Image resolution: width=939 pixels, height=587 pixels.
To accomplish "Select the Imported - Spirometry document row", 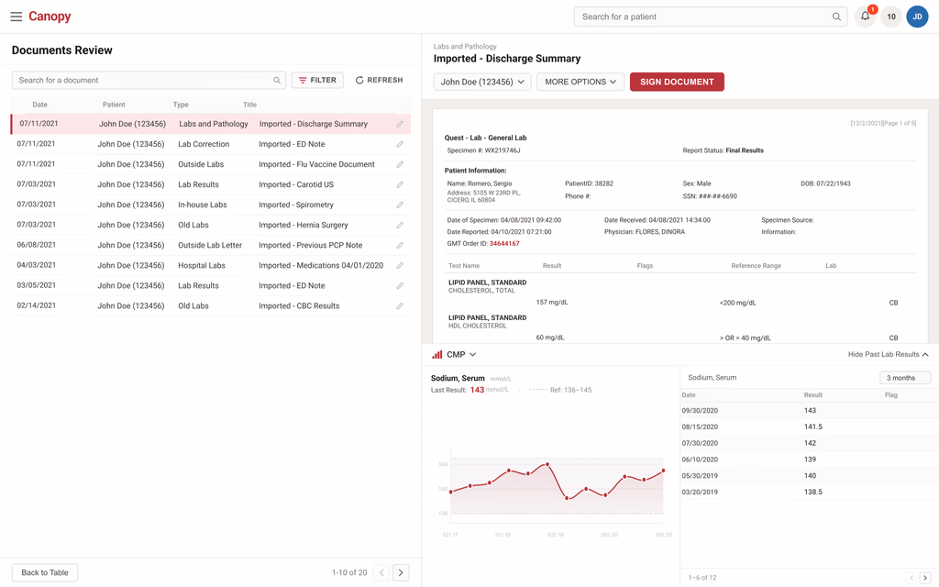I will (x=210, y=205).
